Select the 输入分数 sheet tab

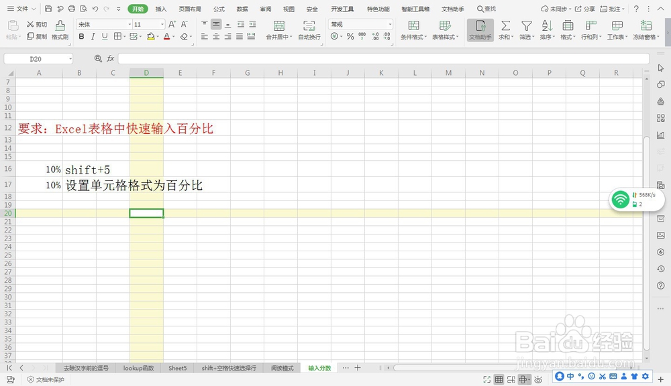tap(319, 367)
